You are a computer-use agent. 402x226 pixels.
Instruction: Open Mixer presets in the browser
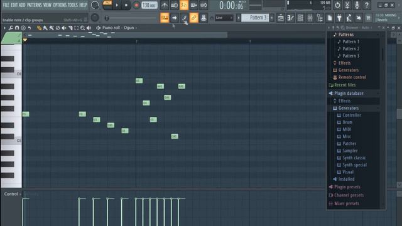[x=347, y=203]
